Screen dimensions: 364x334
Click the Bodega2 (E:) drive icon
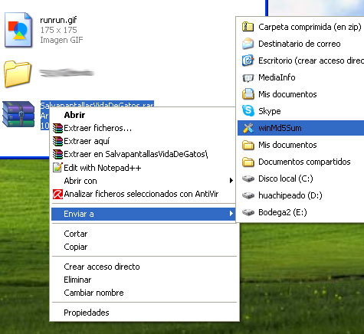(x=248, y=212)
